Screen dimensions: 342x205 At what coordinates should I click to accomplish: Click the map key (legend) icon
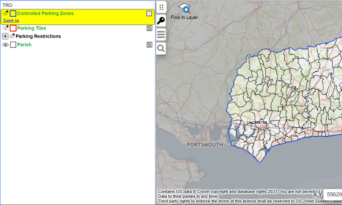tap(161, 20)
